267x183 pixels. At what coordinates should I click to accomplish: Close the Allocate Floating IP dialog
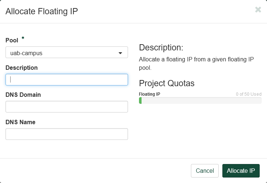(x=258, y=10)
